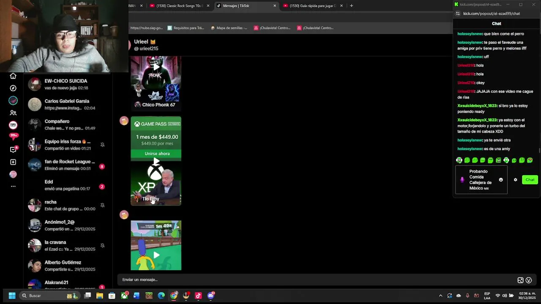Open Microsoft Edge from the taskbar
This screenshot has width=541, height=304.
(x=161, y=296)
